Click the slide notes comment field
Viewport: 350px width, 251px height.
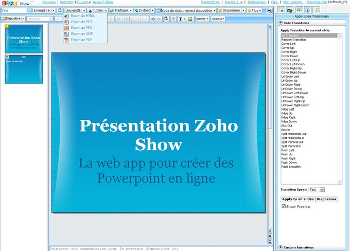[161, 248]
